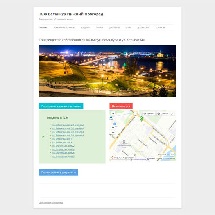Open the Контакты menu item
215x215 pixels.
click(160, 28)
